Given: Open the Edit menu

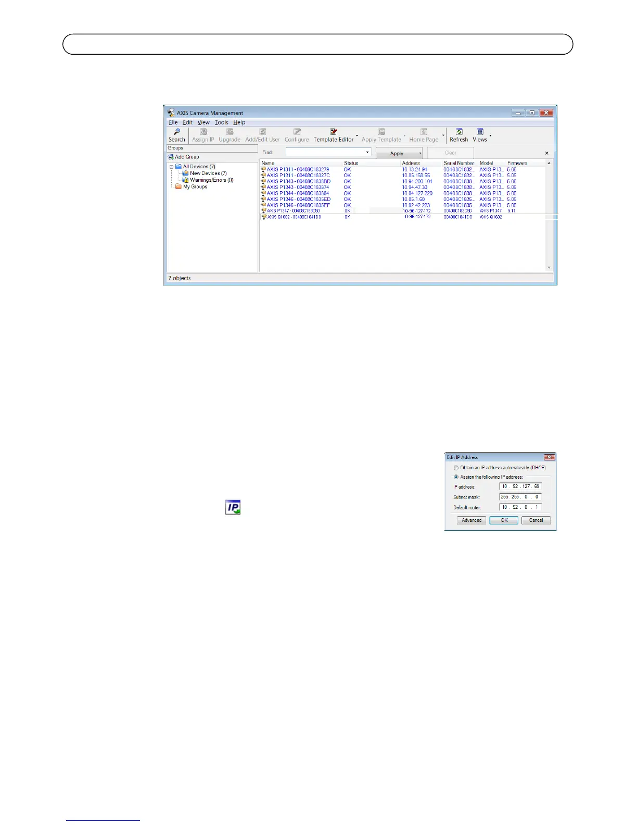Looking at the screenshot, I should click(x=187, y=122).
